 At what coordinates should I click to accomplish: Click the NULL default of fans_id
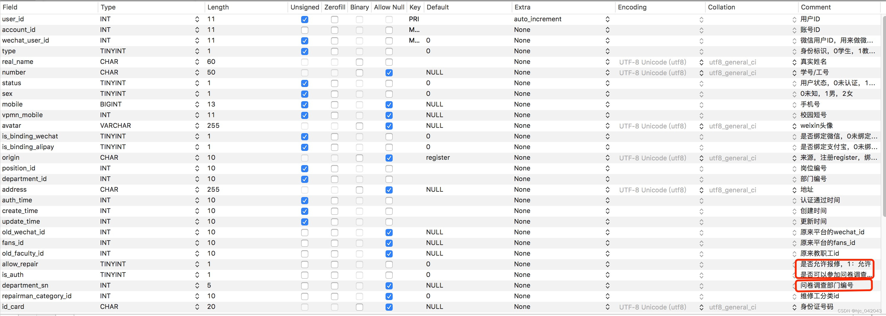coord(434,243)
